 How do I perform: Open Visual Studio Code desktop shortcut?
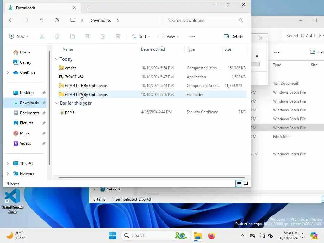click(x=12, y=201)
